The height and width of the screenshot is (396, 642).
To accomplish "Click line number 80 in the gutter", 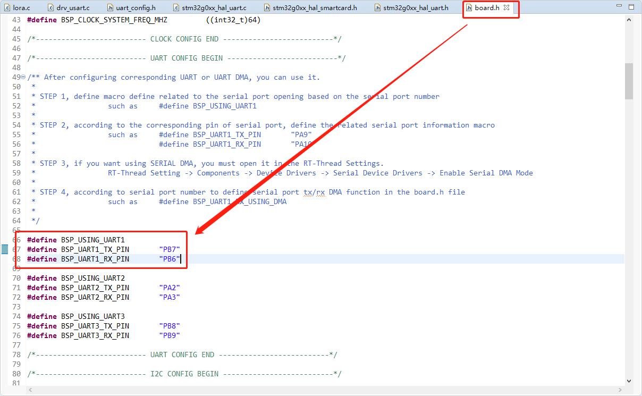I will click(x=16, y=374).
